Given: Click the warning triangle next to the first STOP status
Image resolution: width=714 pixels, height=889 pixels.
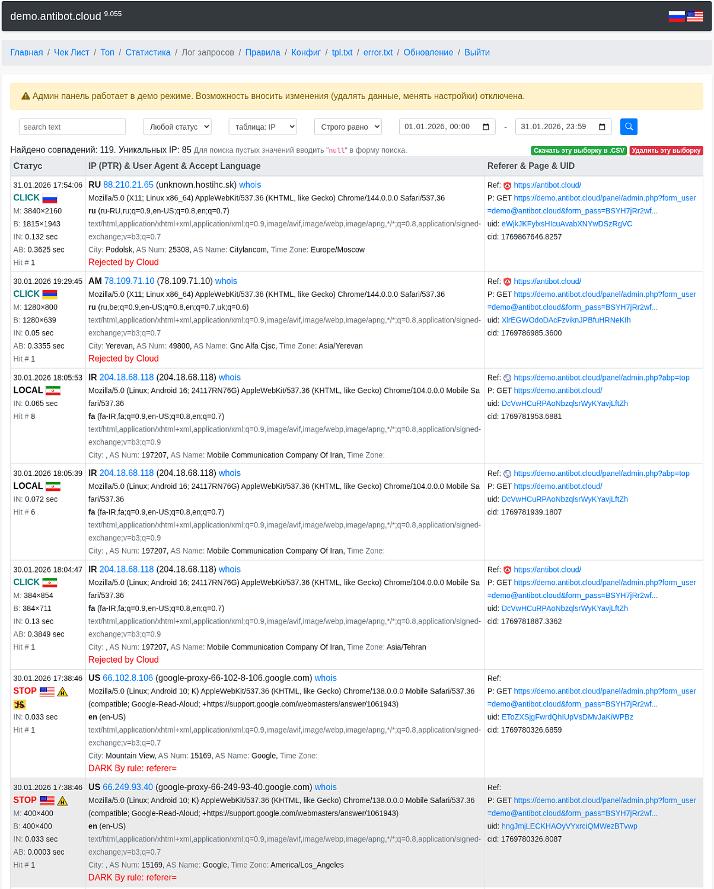Looking at the screenshot, I should 63,692.
